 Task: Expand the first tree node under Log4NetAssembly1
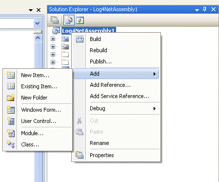tap(53, 39)
